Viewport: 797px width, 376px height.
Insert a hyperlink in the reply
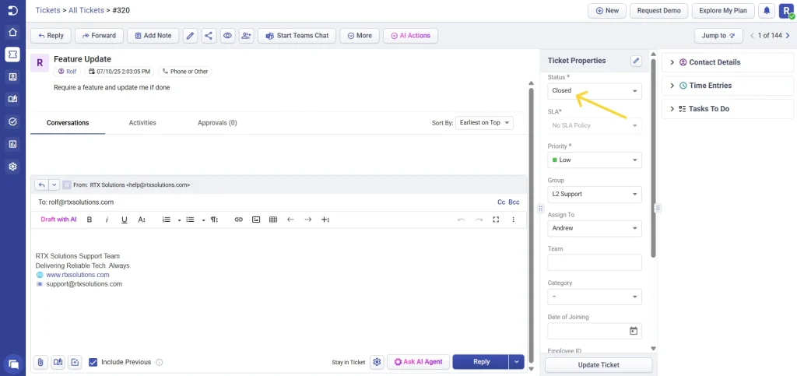pos(238,220)
